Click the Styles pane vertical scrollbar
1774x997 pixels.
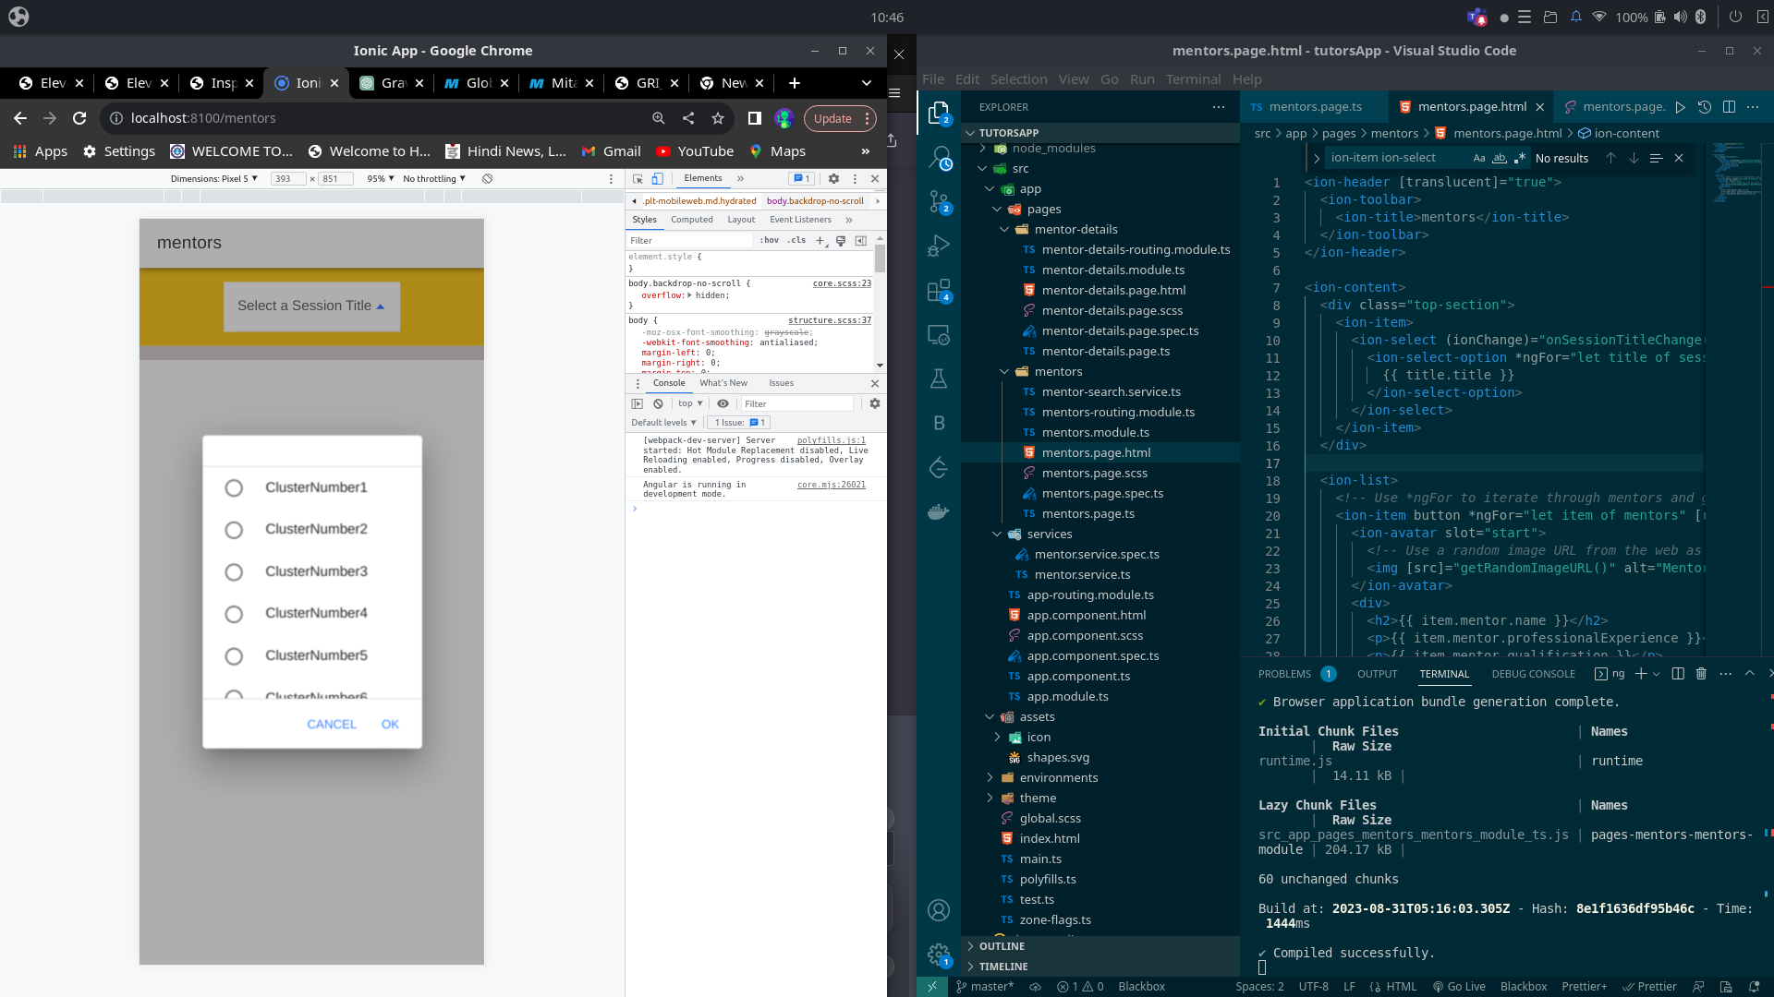(x=880, y=258)
